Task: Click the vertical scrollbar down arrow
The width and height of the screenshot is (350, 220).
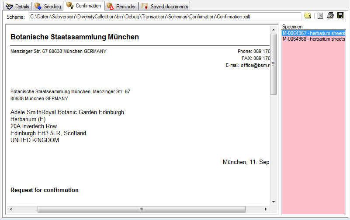Action: pyautogui.click(x=274, y=202)
